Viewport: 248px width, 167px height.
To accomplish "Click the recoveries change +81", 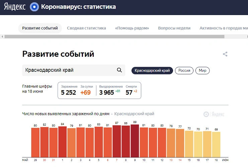I will 118,91.
